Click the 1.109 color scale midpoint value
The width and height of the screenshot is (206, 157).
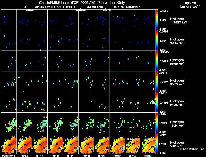(162, 144)
